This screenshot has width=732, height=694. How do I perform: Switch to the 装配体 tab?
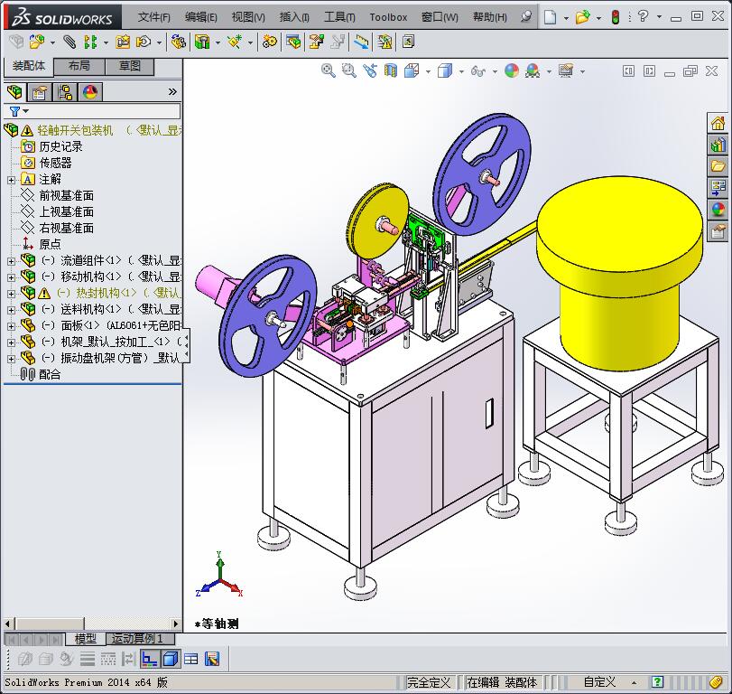[29, 66]
